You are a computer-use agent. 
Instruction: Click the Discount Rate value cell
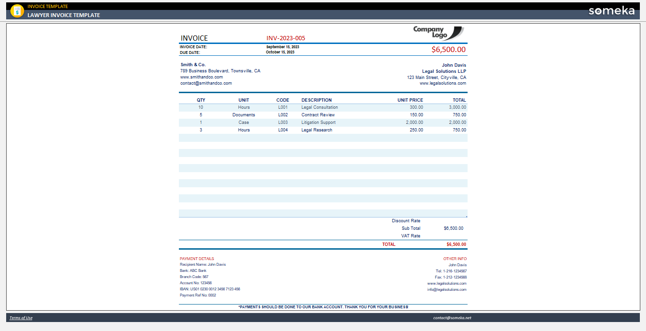click(444, 221)
